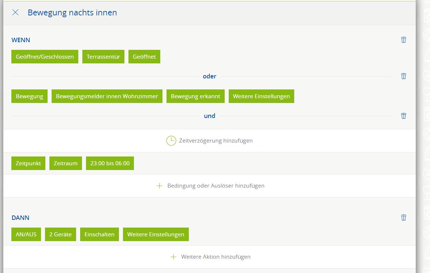Click the clock icon for Zeitverzögerung
430x273 pixels.
[171, 141]
